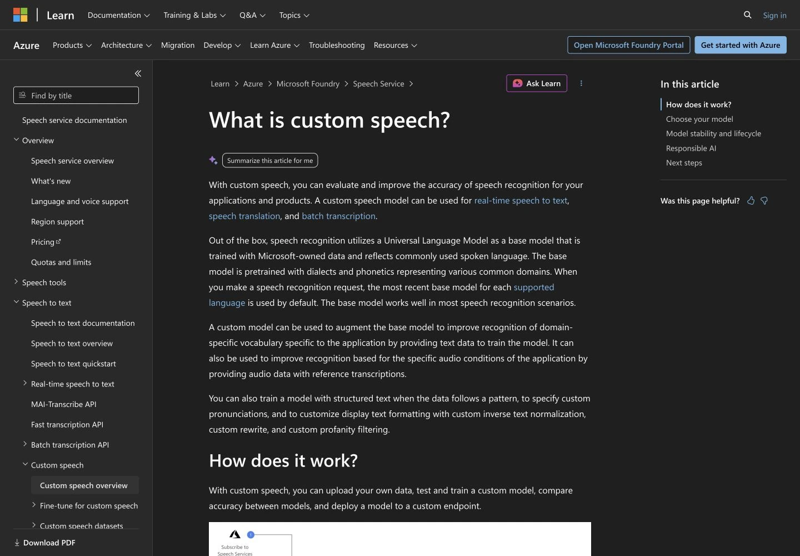Open Speech service overview page

[72, 161]
